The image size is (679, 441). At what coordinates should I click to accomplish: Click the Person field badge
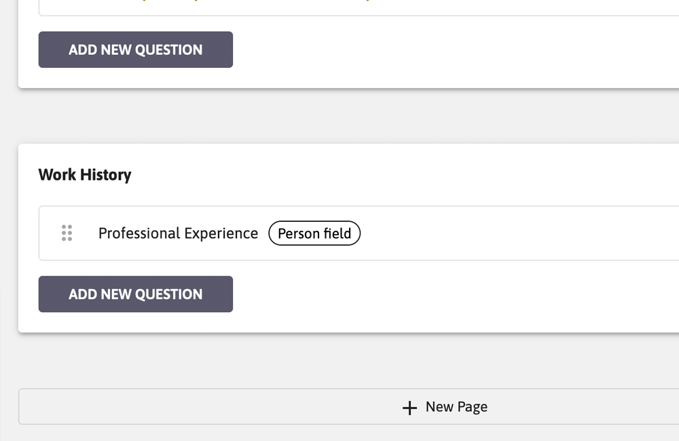click(314, 233)
